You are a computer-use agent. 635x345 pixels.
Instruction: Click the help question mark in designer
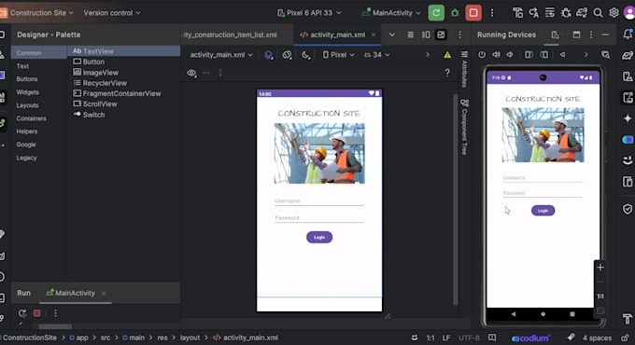coord(447,73)
